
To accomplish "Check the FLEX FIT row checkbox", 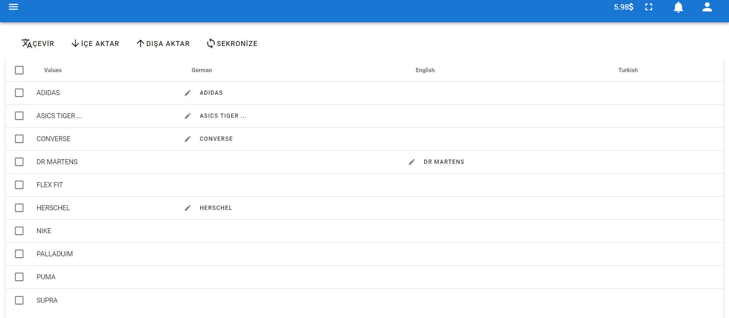I will (19, 185).
